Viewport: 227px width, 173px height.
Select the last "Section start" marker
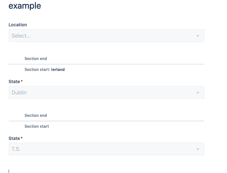coord(37,126)
